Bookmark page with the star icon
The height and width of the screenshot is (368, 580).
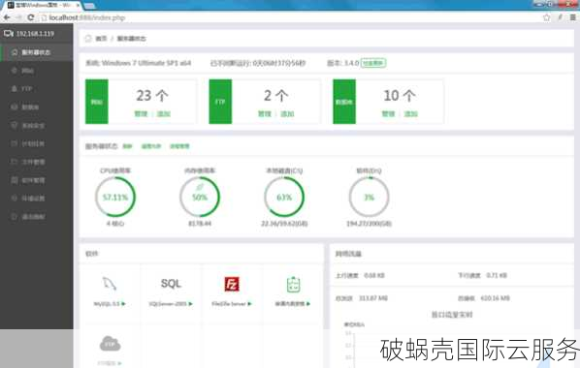tap(546, 17)
